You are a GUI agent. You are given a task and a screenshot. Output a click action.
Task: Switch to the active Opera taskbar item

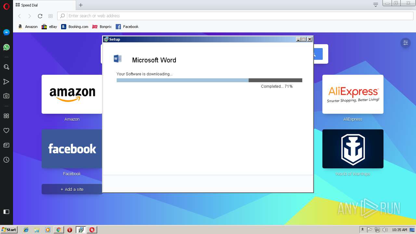92,230
